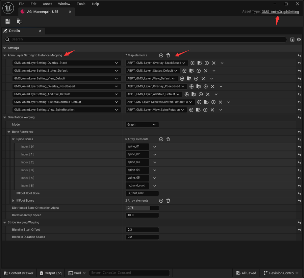Open the Content Drawer
This screenshot has height=278, width=304.
tap(19, 273)
